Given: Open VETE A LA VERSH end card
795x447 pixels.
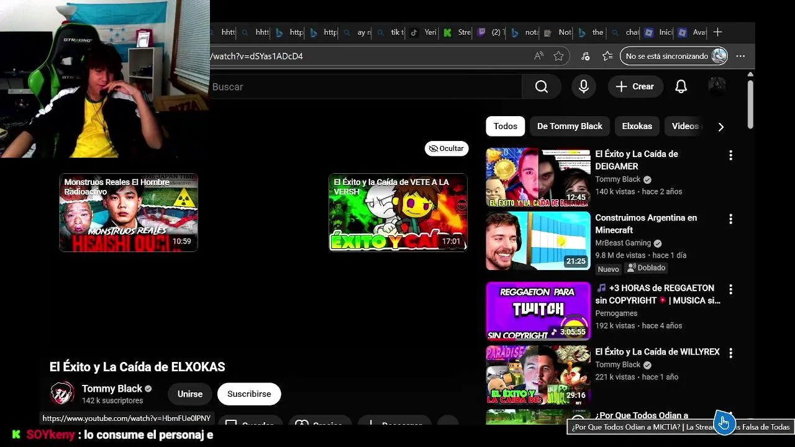Looking at the screenshot, I should (x=398, y=212).
